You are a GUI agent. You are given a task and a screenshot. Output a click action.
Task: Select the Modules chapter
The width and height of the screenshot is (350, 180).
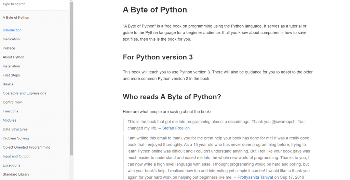[9, 120]
